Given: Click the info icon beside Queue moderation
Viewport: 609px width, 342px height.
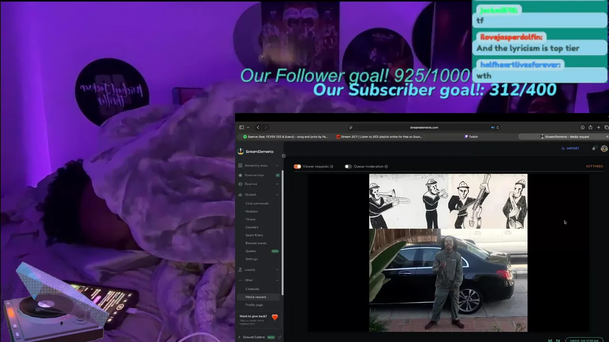Looking at the screenshot, I should 386,167.
